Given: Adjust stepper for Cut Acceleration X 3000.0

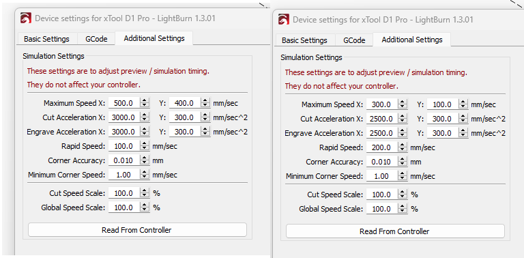Looking at the screenshot, I should [x=145, y=117].
